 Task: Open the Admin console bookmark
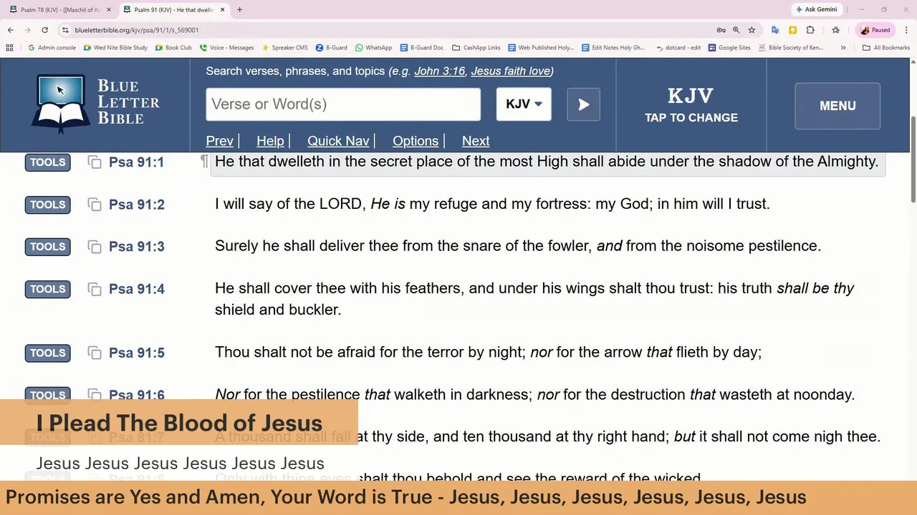(x=52, y=48)
